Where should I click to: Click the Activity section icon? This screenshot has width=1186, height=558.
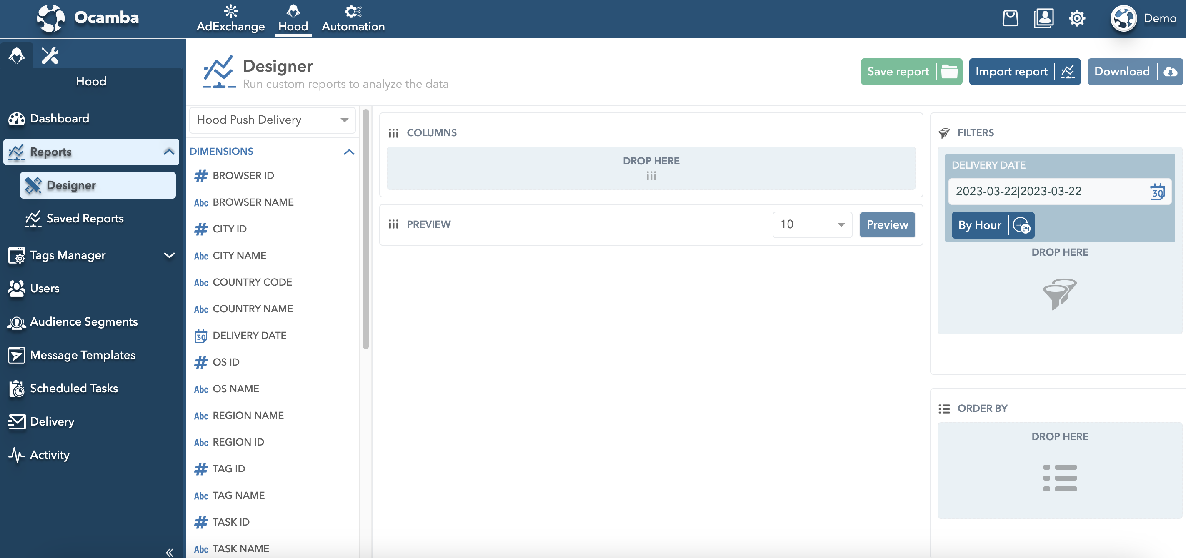(17, 454)
